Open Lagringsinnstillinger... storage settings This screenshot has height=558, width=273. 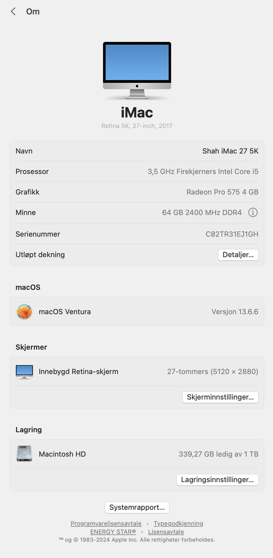point(217,479)
